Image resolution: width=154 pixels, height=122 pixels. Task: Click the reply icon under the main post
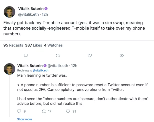click(x=25, y=55)
